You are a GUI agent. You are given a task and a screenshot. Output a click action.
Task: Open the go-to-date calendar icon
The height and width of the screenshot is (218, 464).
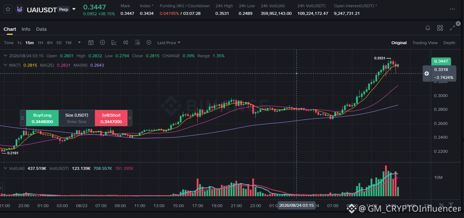coord(91,43)
